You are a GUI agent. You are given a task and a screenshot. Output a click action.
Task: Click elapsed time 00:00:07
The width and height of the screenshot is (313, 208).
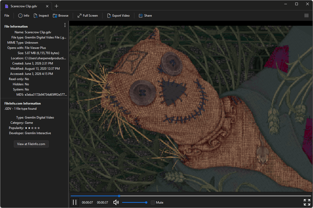87,203
